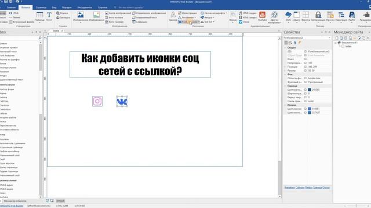The width and height of the screenshot is (371, 208).
Task: Insert HTML5 audio
Action: pos(248,13)
